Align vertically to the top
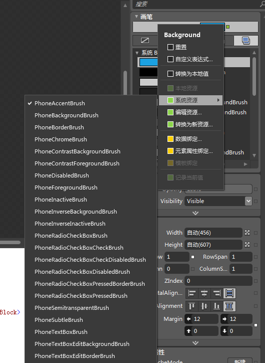Viewport: 265px width, 363px height. [x=192, y=306]
